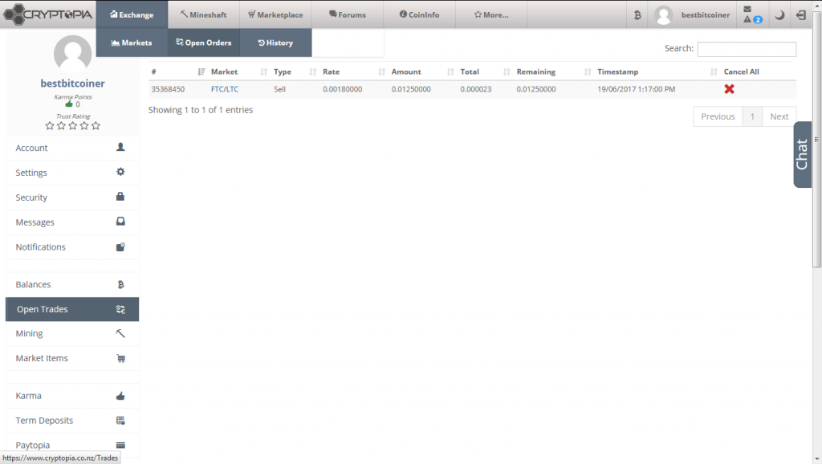The width and height of the screenshot is (822, 464).
Task: Click the logout icon
Action: coord(801,14)
